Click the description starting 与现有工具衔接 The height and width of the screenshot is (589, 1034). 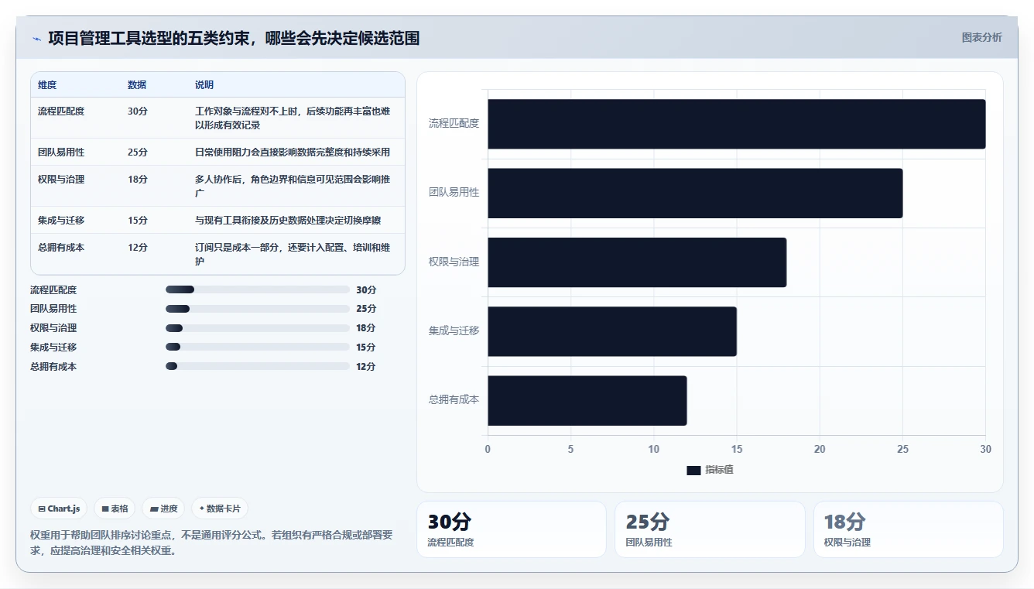pos(288,221)
